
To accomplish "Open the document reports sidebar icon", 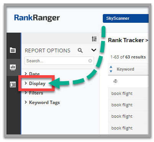I will (x=13, y=50).
